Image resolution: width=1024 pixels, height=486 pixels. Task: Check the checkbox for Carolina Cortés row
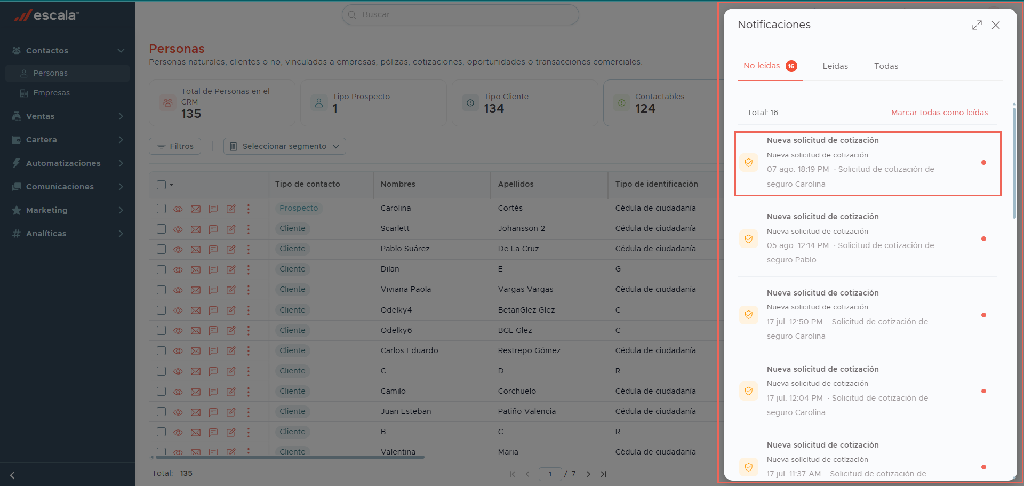click(x=162, y=209)
